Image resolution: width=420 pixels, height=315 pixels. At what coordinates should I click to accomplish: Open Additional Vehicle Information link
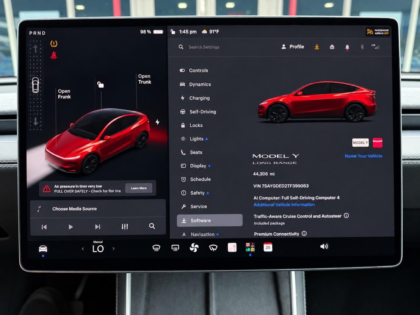pos(284,205)
